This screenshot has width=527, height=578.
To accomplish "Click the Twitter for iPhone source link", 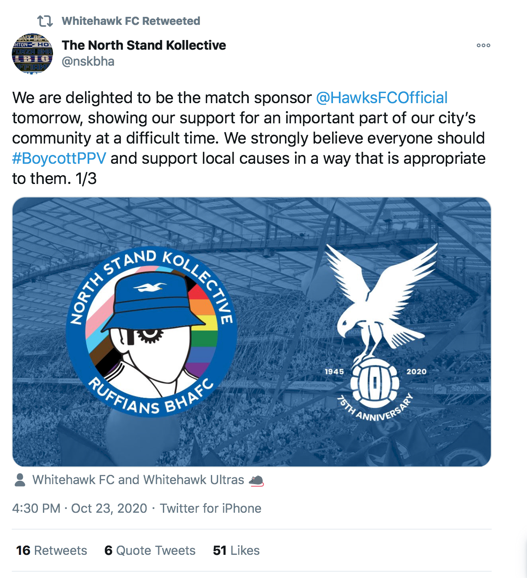I will 210,509.
